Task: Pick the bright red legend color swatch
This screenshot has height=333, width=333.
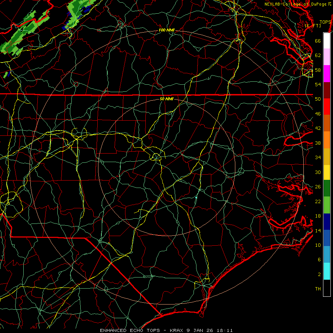Action: 327,107
